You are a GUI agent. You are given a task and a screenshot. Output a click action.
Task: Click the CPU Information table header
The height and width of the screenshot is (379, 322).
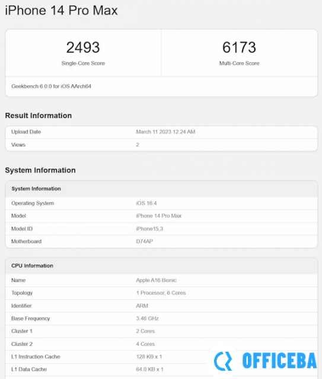161,266
